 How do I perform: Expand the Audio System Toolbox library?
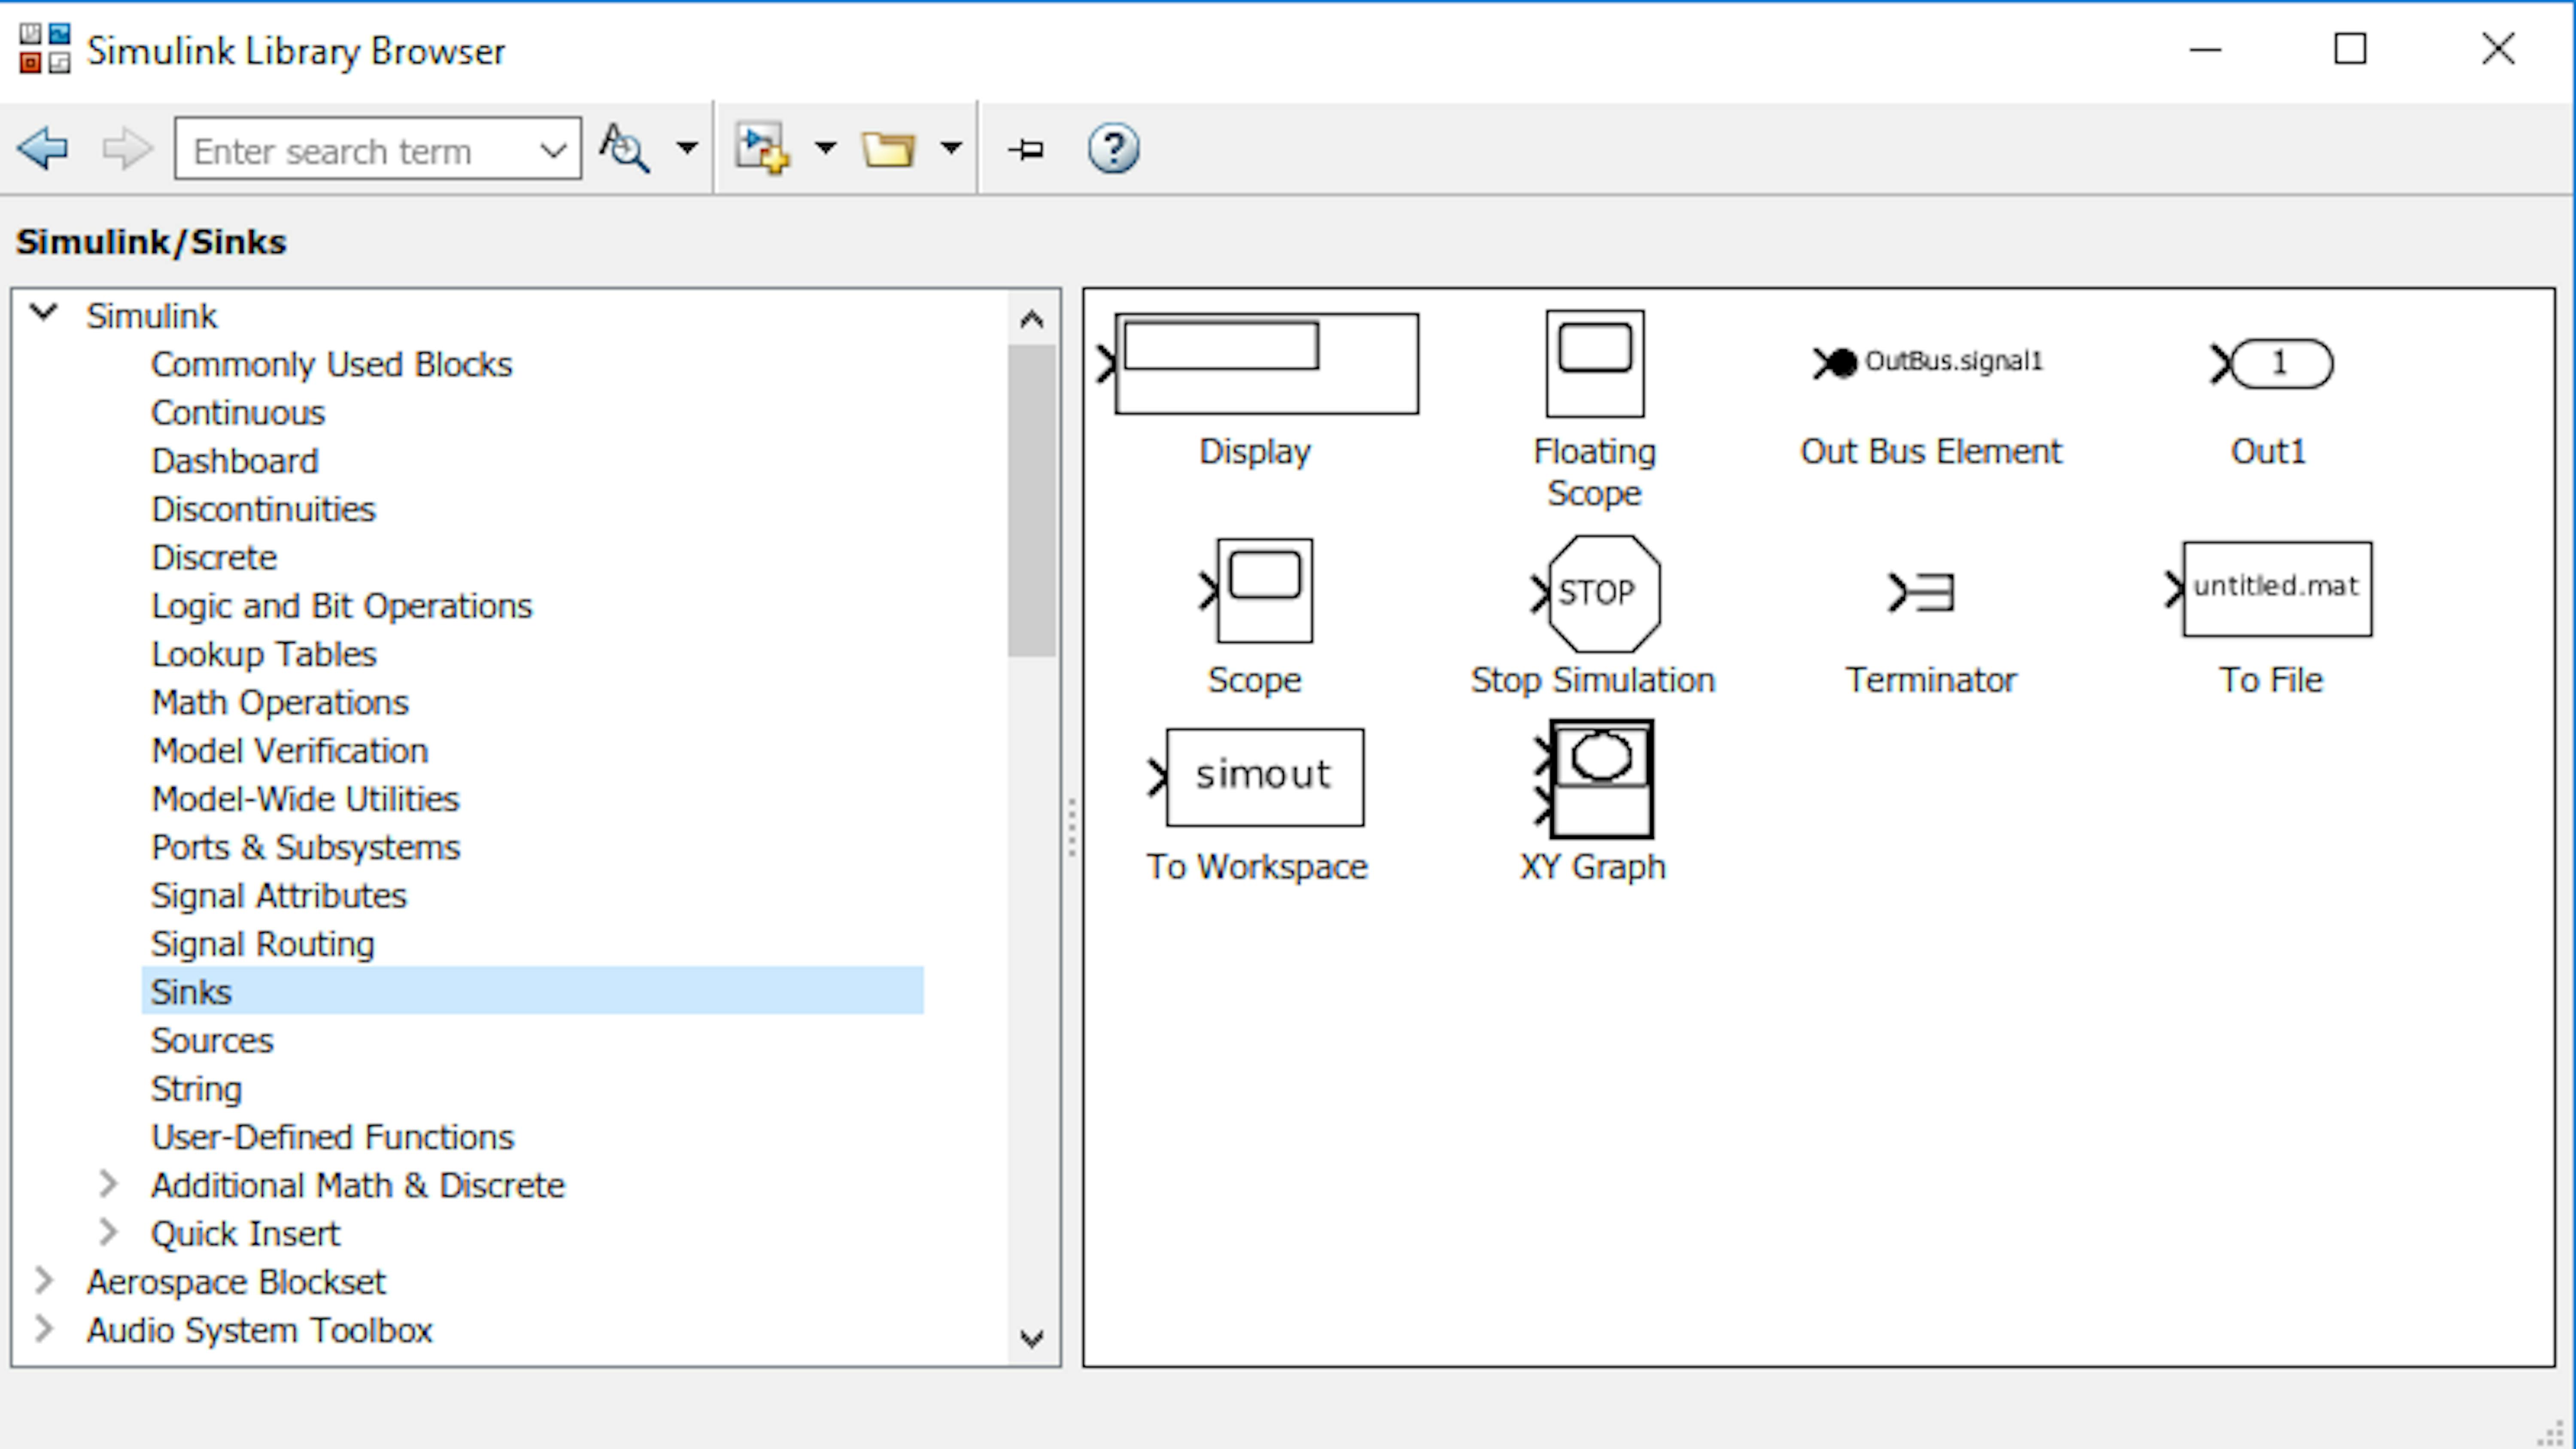coord(43,1328)
